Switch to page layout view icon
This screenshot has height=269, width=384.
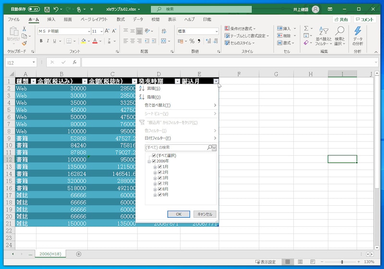(x=299, y=262)
